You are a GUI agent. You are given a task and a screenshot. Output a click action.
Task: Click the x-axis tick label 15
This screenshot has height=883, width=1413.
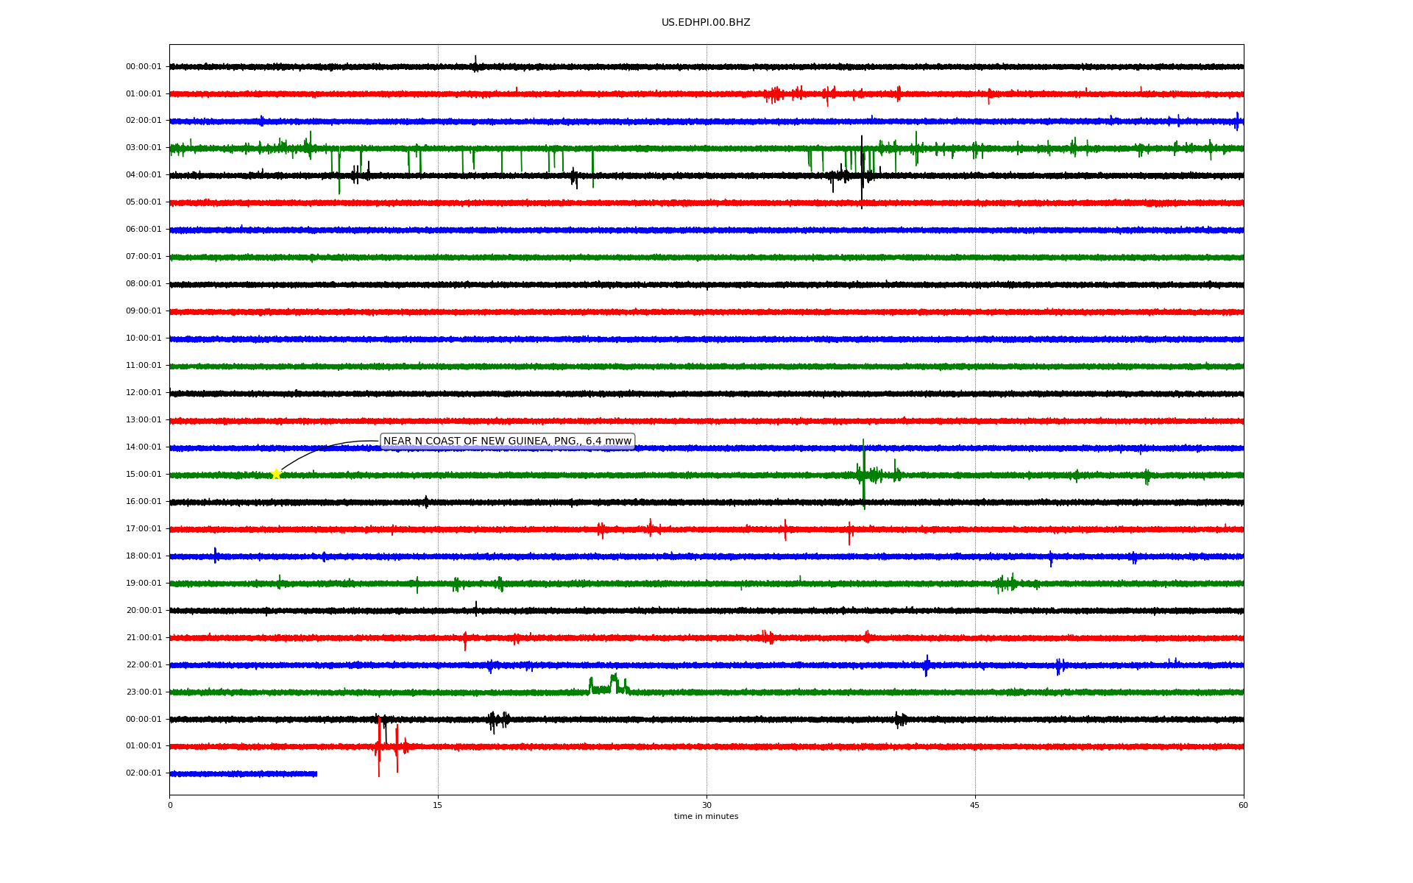coord(438,806)
